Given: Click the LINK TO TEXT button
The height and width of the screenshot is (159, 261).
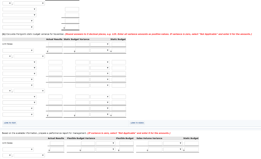Looking at the screenshot, I should (10, 123).
